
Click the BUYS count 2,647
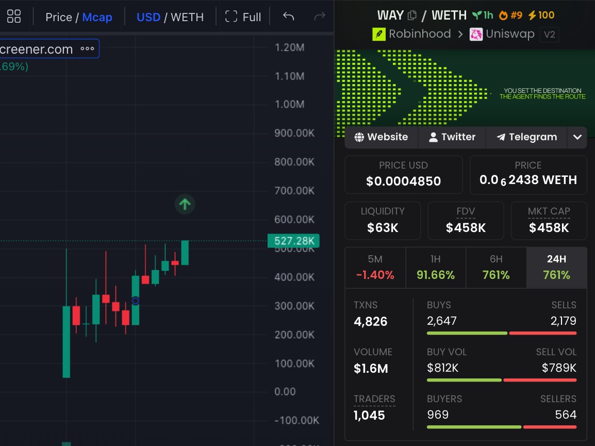(x=442, y=321)
